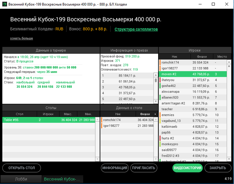This screenshot has width=234, height=184.
Task: Sort players list by Ник column
Action: coord(174,57)
